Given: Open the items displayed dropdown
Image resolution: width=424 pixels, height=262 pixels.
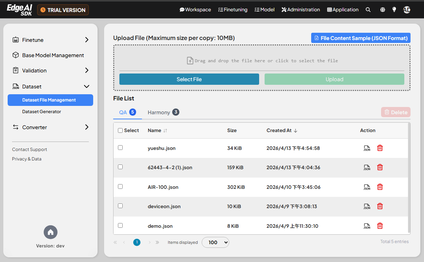Looking at the screenshot, I should (215, 242).
